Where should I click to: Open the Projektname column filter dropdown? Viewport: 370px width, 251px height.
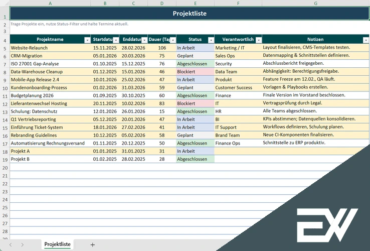(87, 40)
